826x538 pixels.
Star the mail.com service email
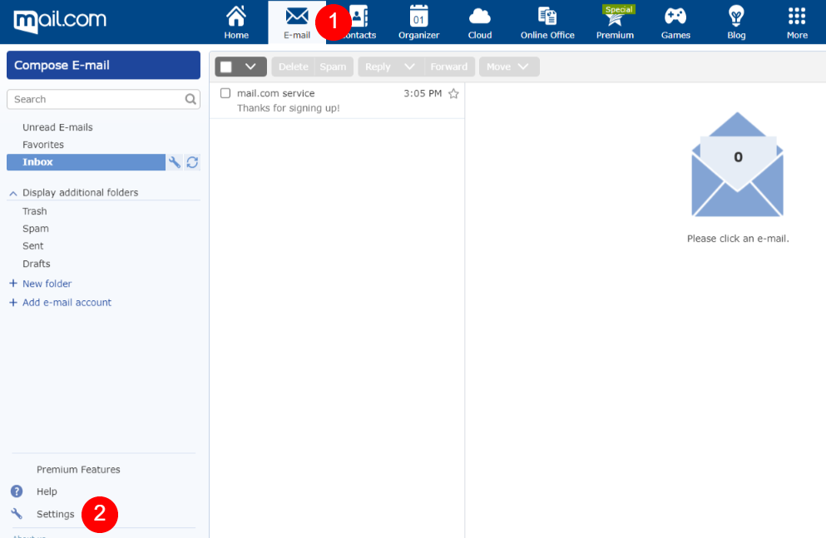click(x=453, y=94)
